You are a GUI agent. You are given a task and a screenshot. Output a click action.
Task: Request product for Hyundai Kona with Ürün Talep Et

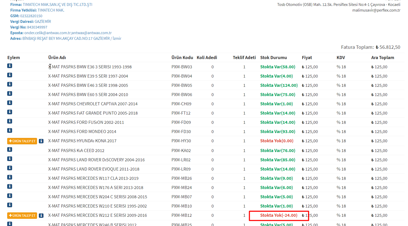tap(22, 141)
